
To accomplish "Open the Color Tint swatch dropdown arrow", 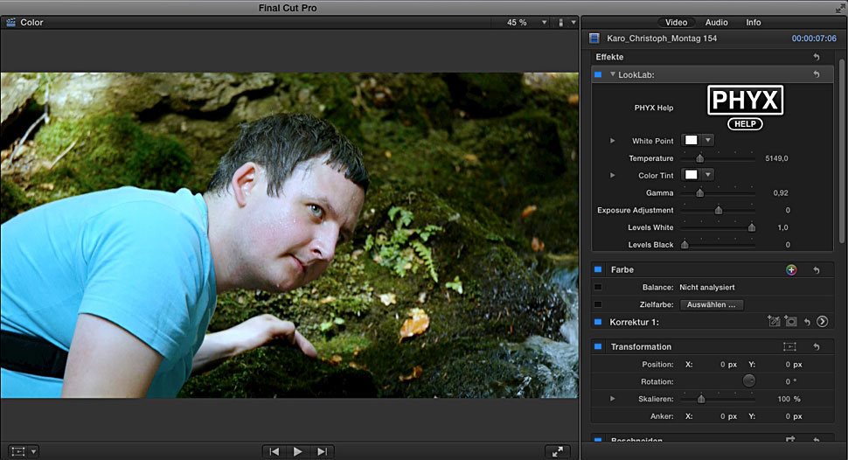I will 708,175.
